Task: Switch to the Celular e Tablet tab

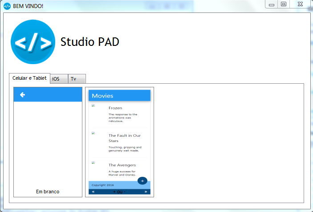Action: [29, 78]
